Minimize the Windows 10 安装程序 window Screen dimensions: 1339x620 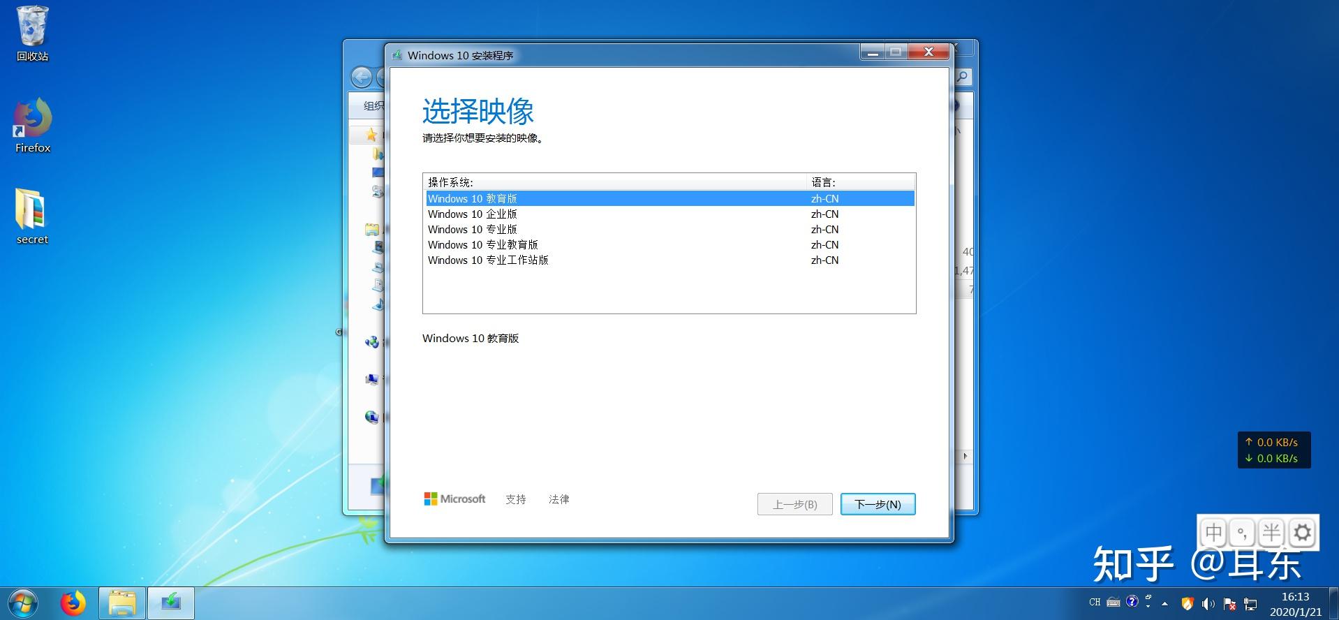click(x=873, y=52)
